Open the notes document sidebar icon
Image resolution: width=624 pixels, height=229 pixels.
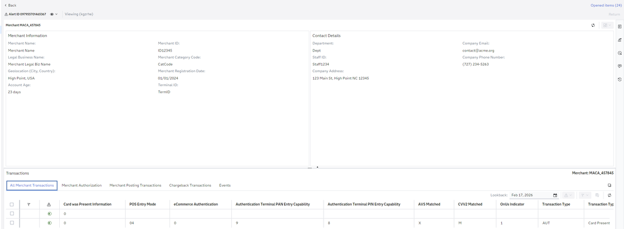point(619,26)
